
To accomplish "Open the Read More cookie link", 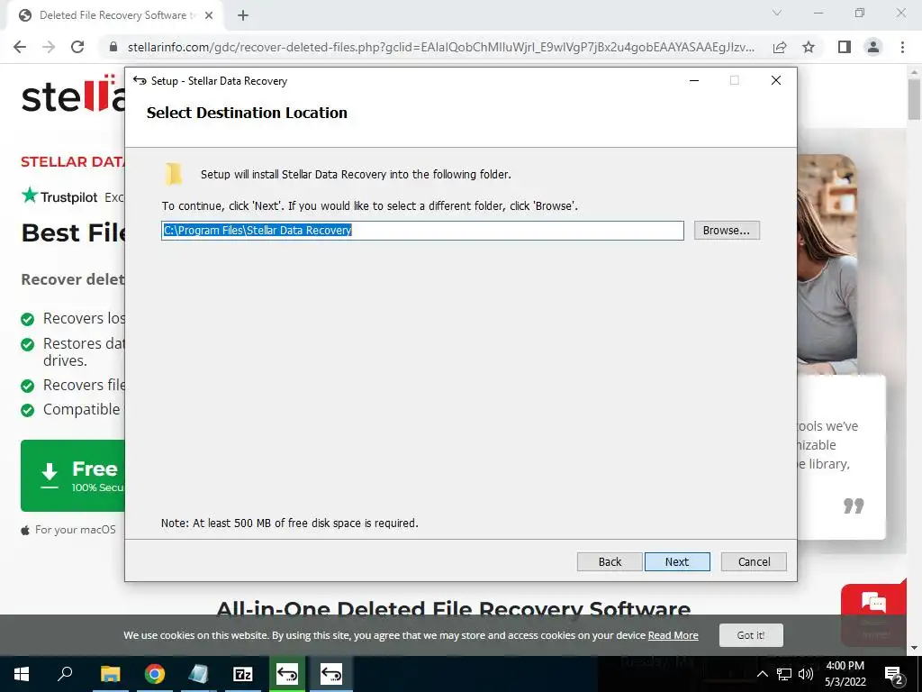I will click(673, 635).
